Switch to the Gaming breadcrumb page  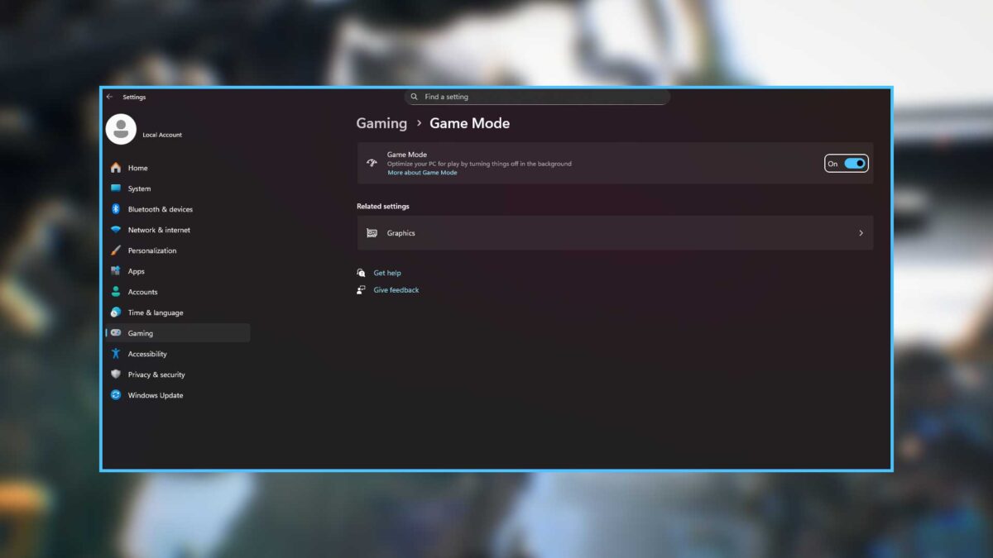point(381,122)
